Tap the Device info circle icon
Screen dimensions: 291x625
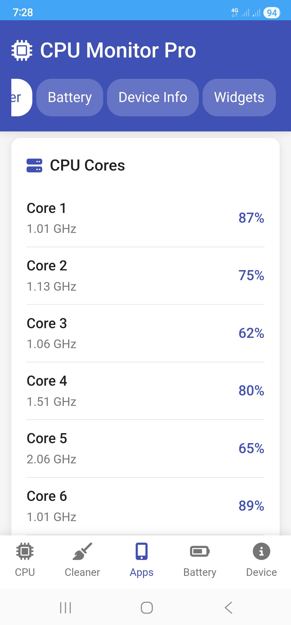pos(261,552)
